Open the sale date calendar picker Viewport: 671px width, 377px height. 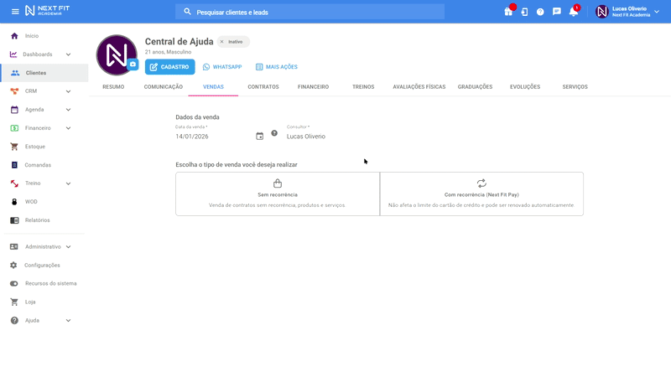(260, 136)
